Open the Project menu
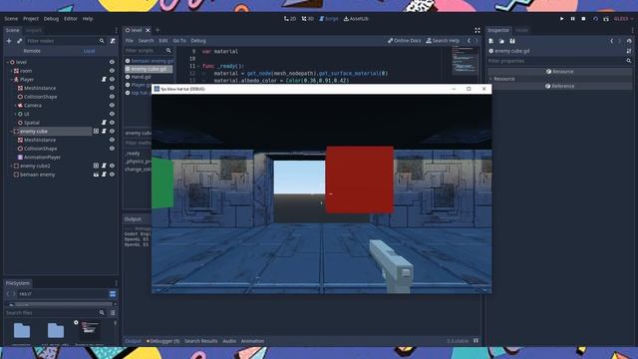The width and height of the screenshot is (638, 359). coord(31,19)
